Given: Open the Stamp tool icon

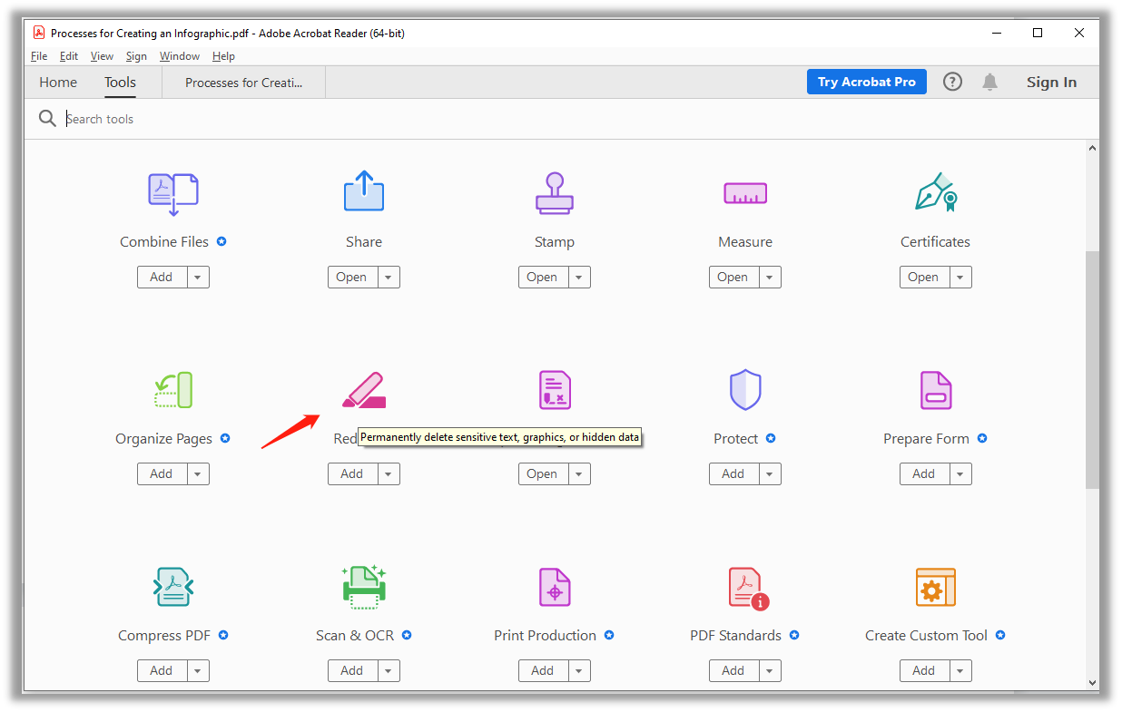Looking at the screenshot, I should click(555, 193).
